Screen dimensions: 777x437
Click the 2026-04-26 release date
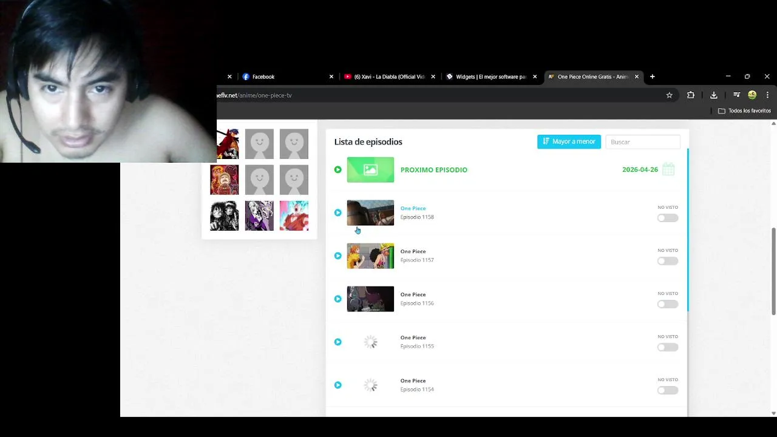[640, 169]
